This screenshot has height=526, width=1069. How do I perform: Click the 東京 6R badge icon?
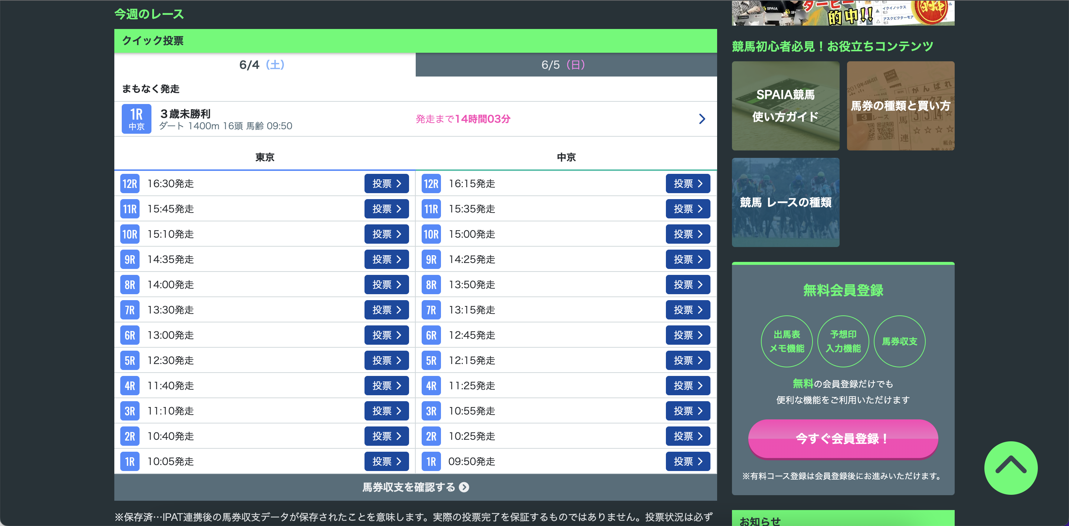click(x=130, y=335)
